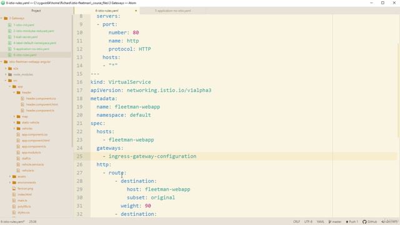The width and height of the screenshot is (400, 225).
Task: Open favicon.png image file icon
Action: pyautogui.click(x=14, y=189)
